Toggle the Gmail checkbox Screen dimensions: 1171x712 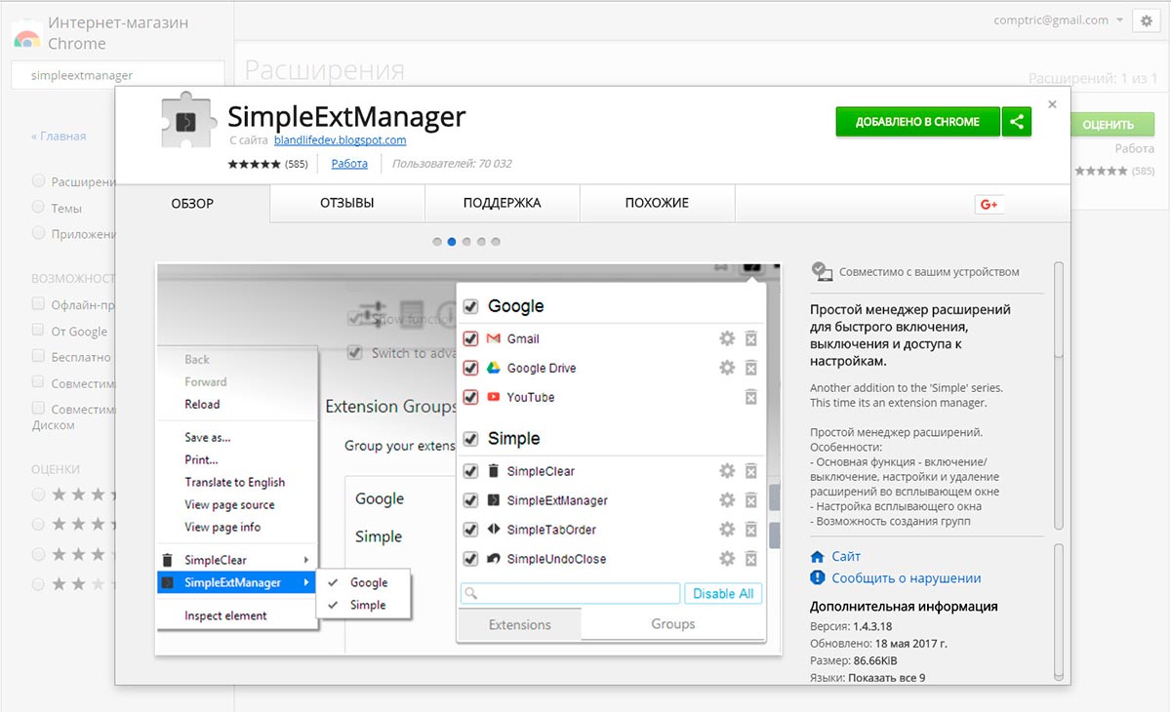[470, 338]
